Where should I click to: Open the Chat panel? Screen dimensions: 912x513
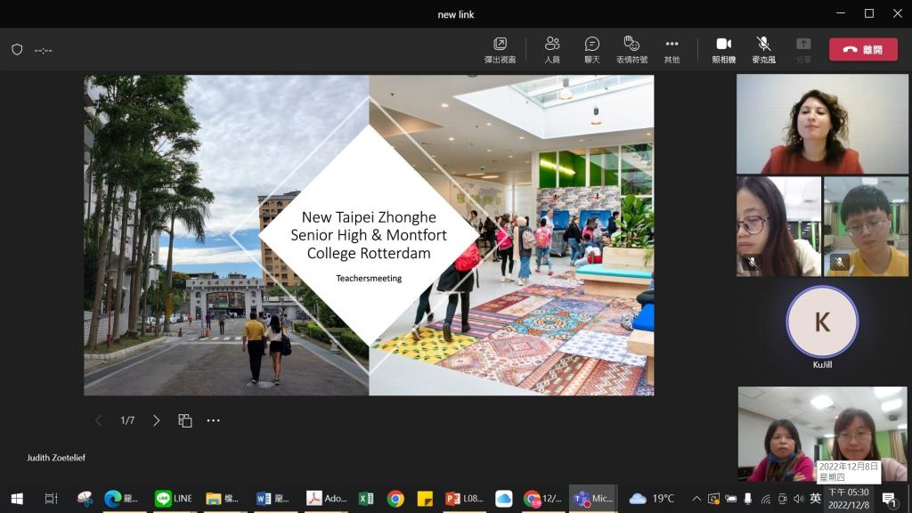(x=591, y=50)
